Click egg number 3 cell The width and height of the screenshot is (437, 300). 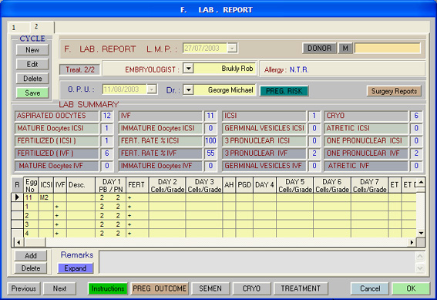point(31,224)
